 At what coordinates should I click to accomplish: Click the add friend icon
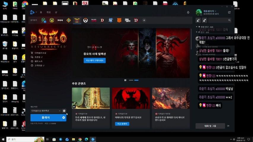coord(198,20)
